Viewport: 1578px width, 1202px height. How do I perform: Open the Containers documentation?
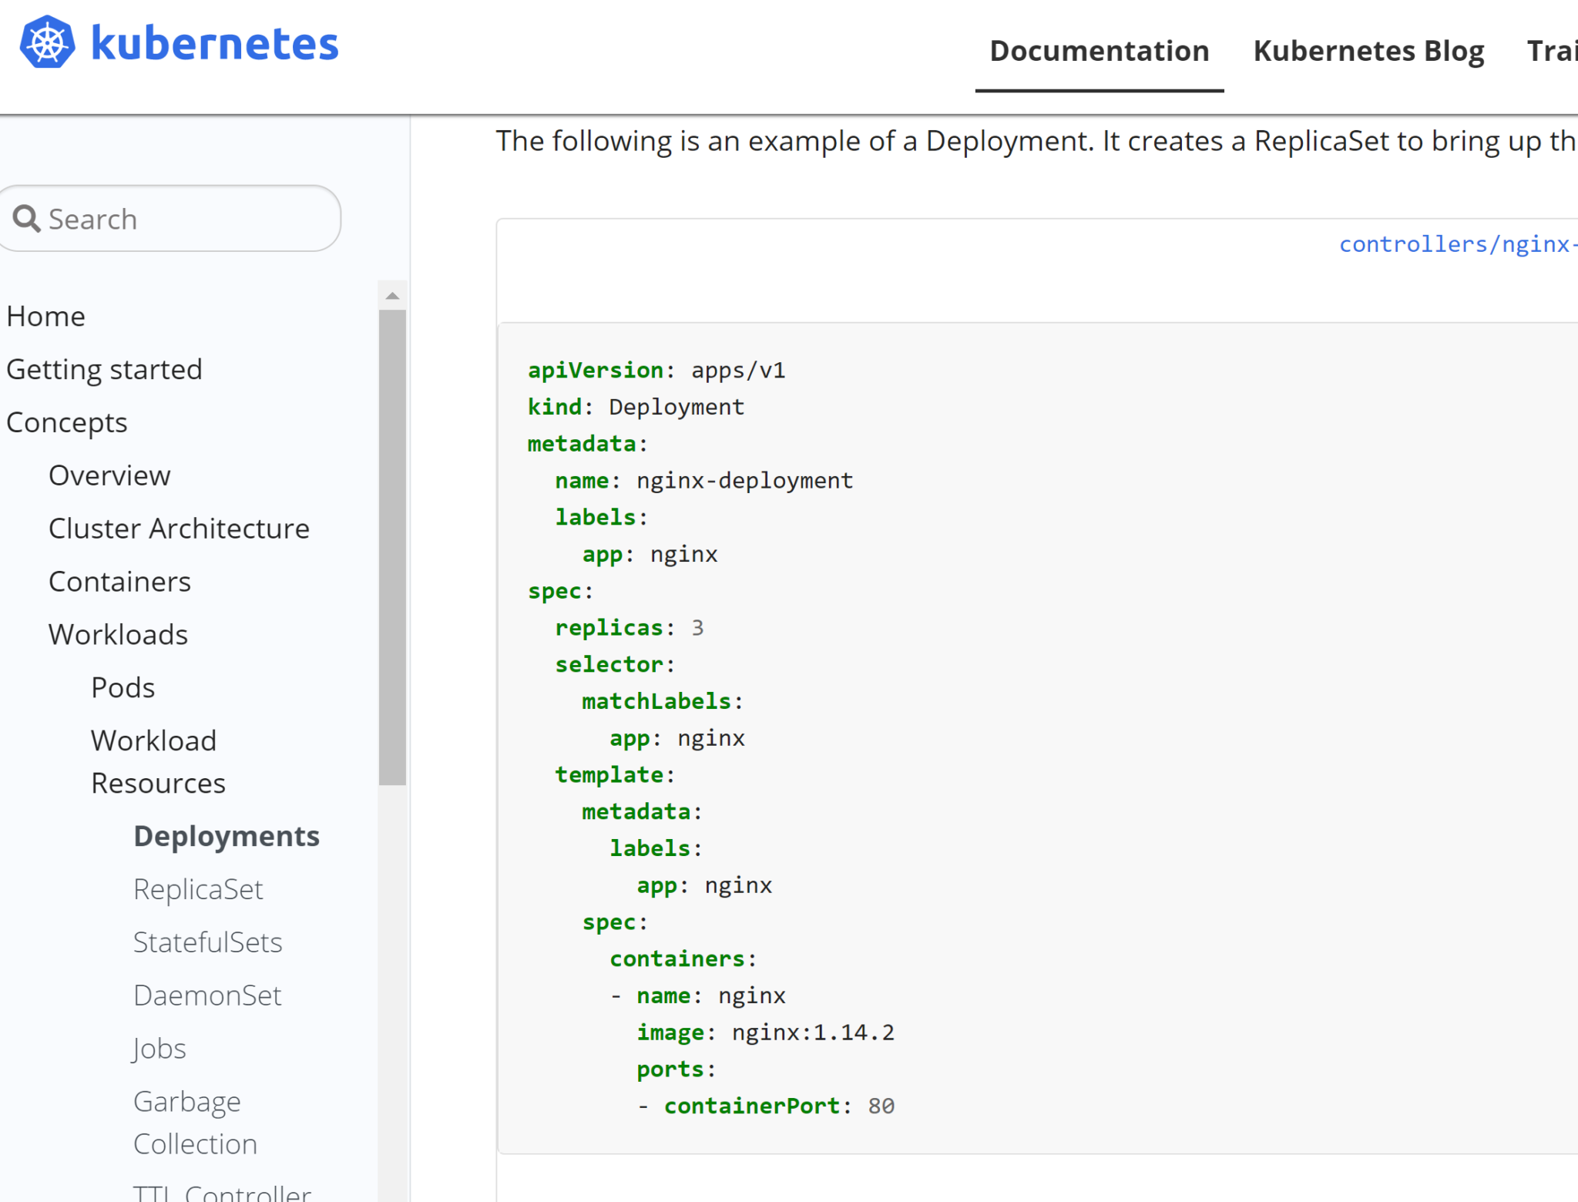119,581
